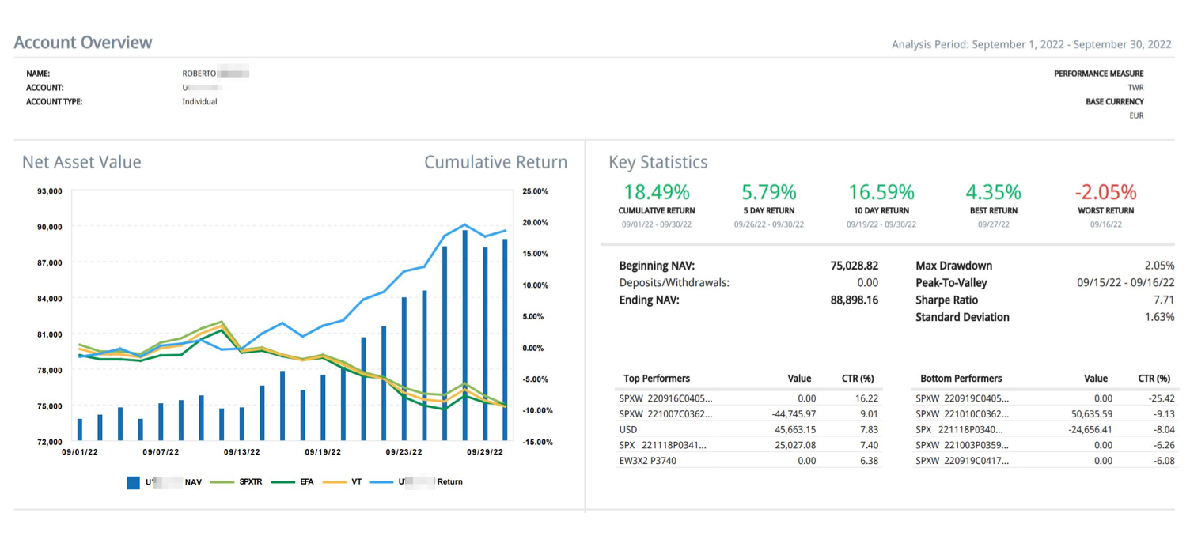
Task: Click the Top Performers column header
Action: click(x=657, y=379)
